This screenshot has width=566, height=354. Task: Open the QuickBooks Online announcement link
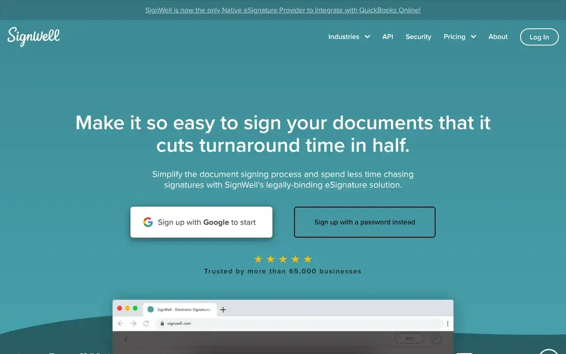tap(283, 10)
